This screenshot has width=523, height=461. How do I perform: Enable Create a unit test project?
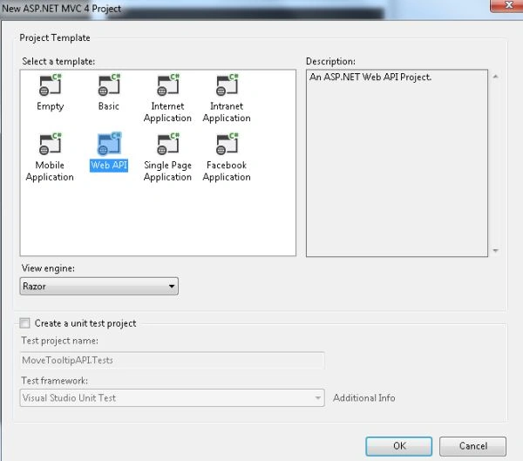(24, 323)
